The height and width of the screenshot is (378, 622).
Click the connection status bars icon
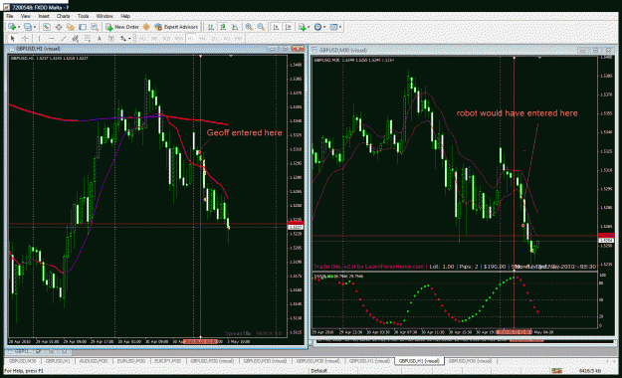(x=557, y=371)
